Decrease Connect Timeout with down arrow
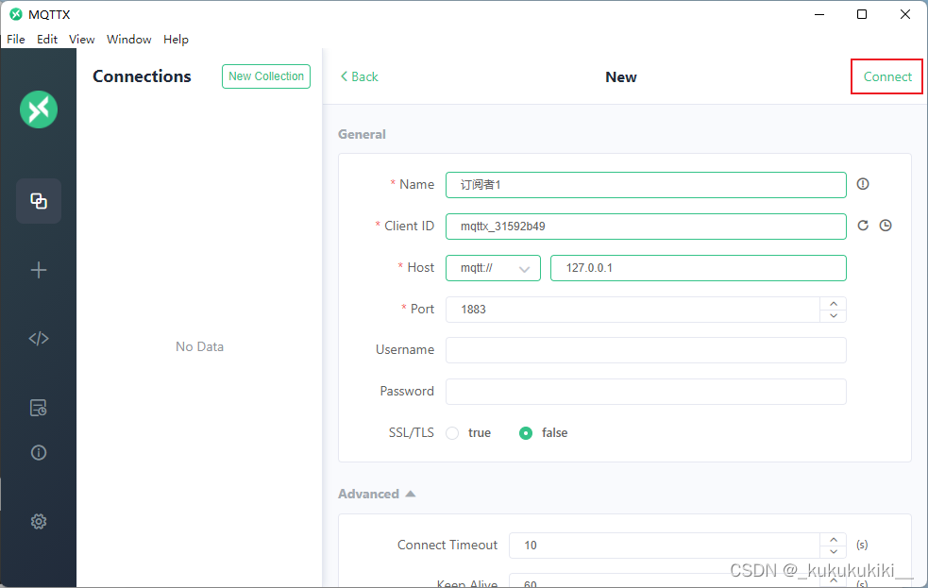 pyautogui.click(x=834, y=551)
